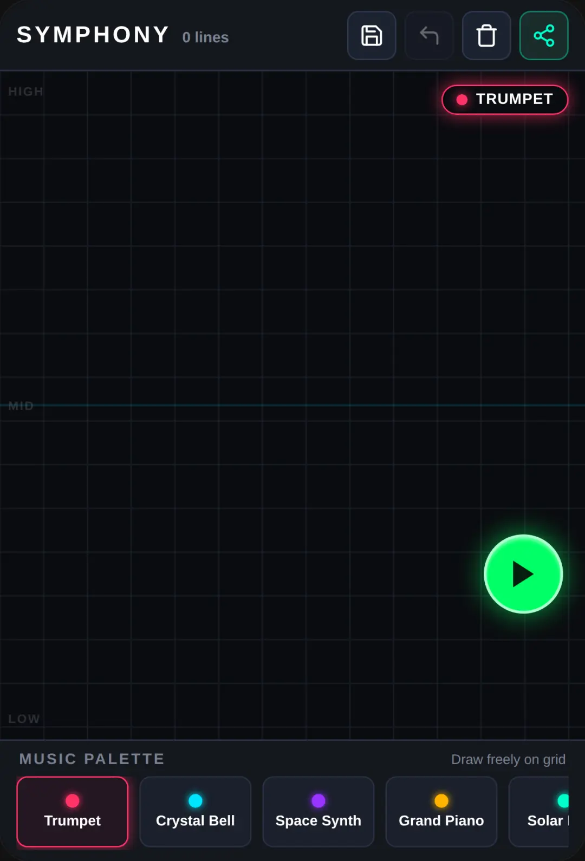This screenshot has width=585, height=861.
Task: Select the Space Synth instrument
Action: click(318, 812)
